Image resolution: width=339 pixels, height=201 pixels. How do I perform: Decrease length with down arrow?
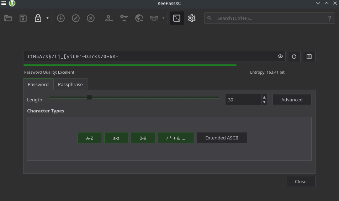coord(264,102)
